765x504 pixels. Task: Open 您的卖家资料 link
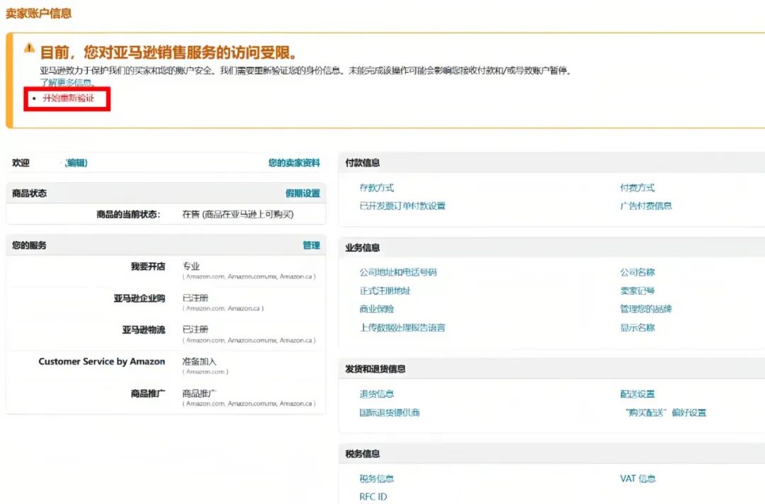point(294,162)
